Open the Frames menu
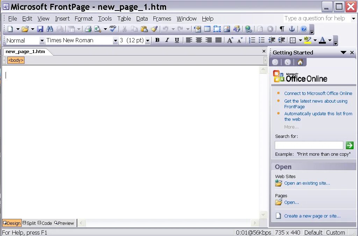The image size is (358, 236). pyautogui.click(x=162, y=19)
